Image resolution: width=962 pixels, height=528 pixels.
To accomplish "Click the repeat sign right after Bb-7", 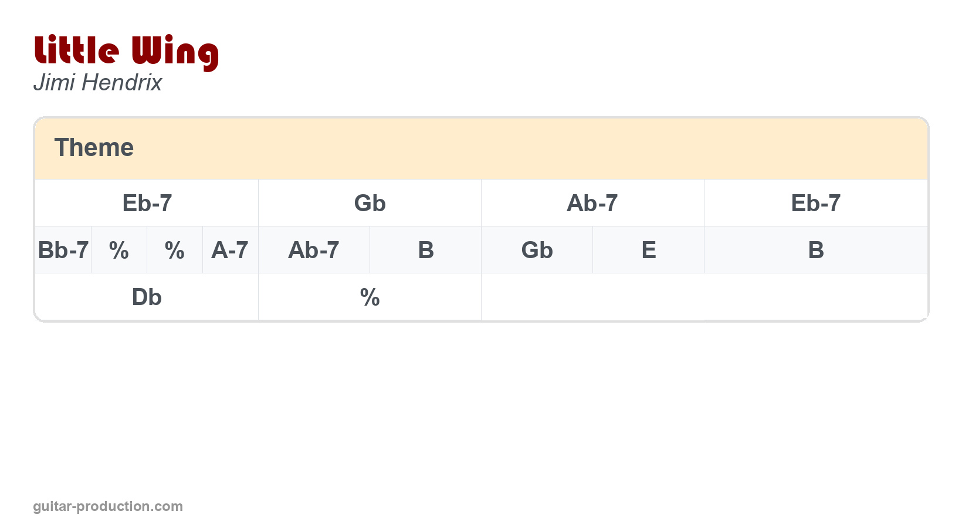I will tap(119, 251).
